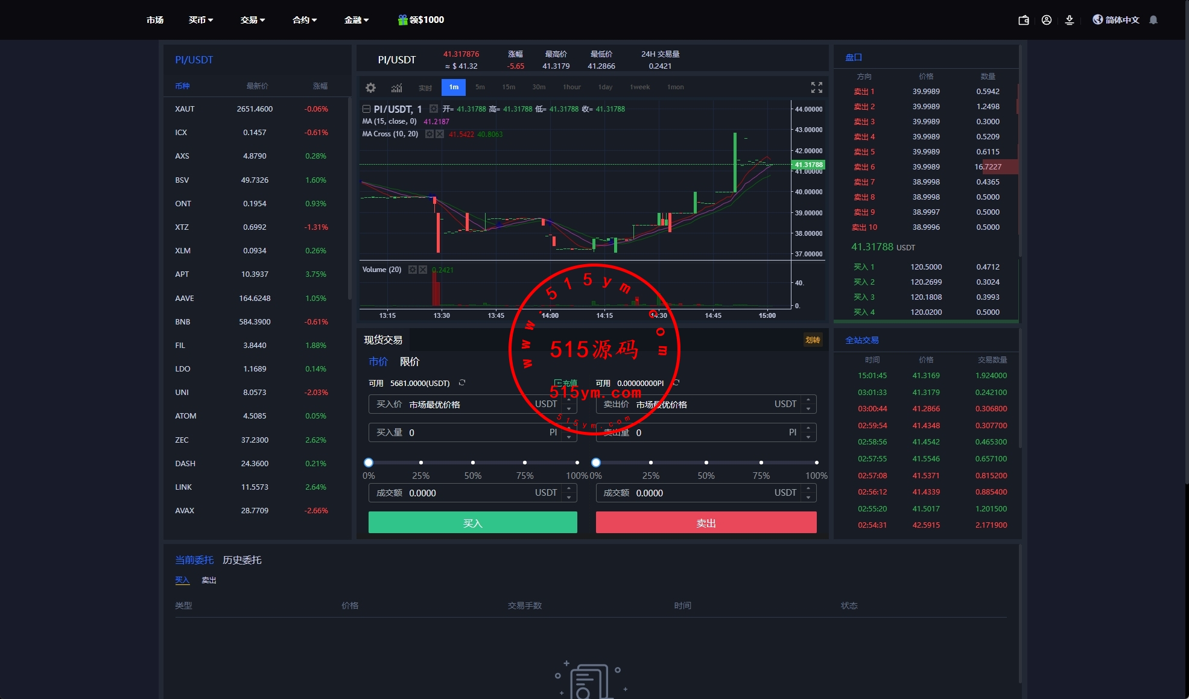Click the 划转 transfer button
The height and width of the screenshot is (699, 1189).
coord(813,340)
